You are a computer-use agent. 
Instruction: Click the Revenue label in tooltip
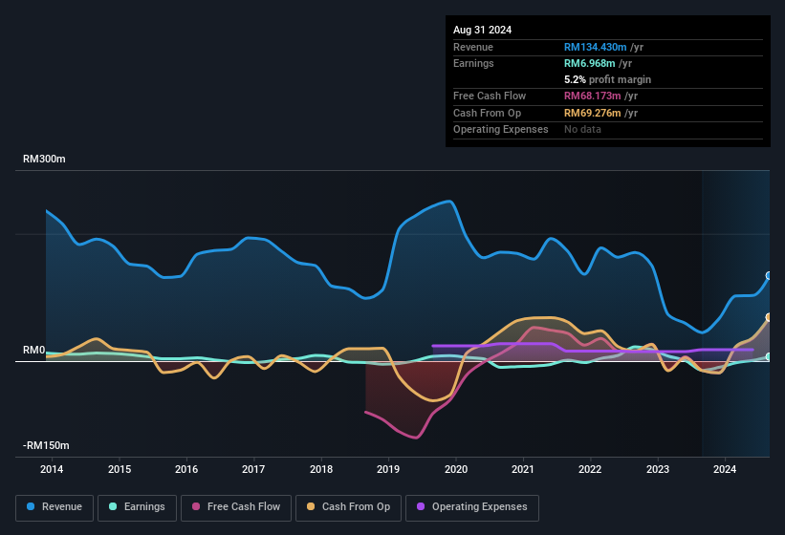(473, 47)
